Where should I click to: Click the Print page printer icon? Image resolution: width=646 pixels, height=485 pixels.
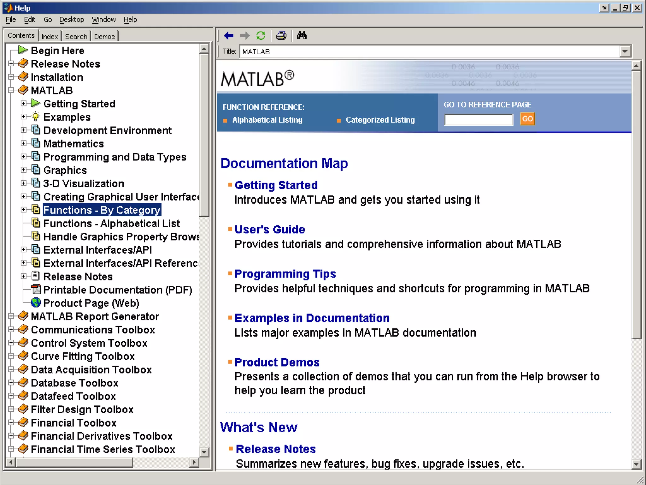click(281, 36)
